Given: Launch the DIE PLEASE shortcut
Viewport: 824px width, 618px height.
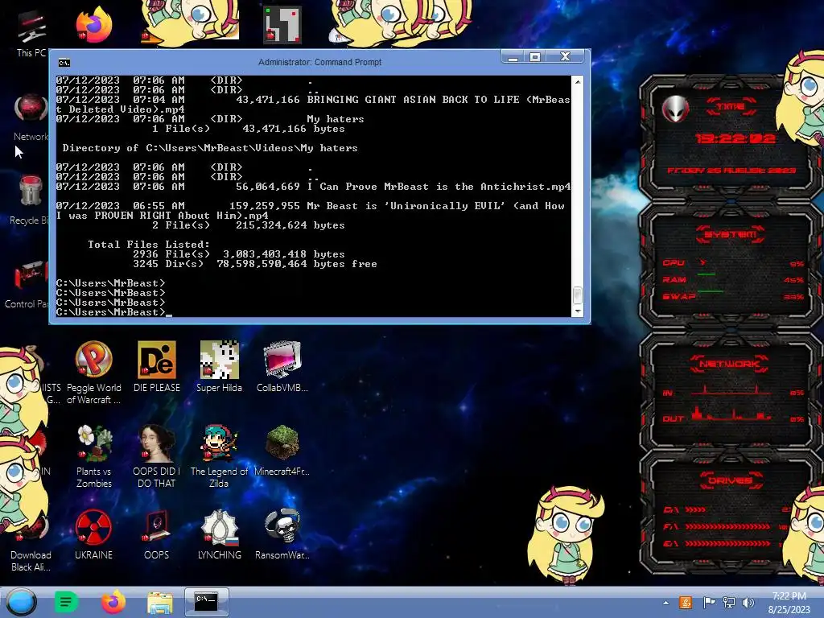Looking at the screenshot, I should 157,367.
